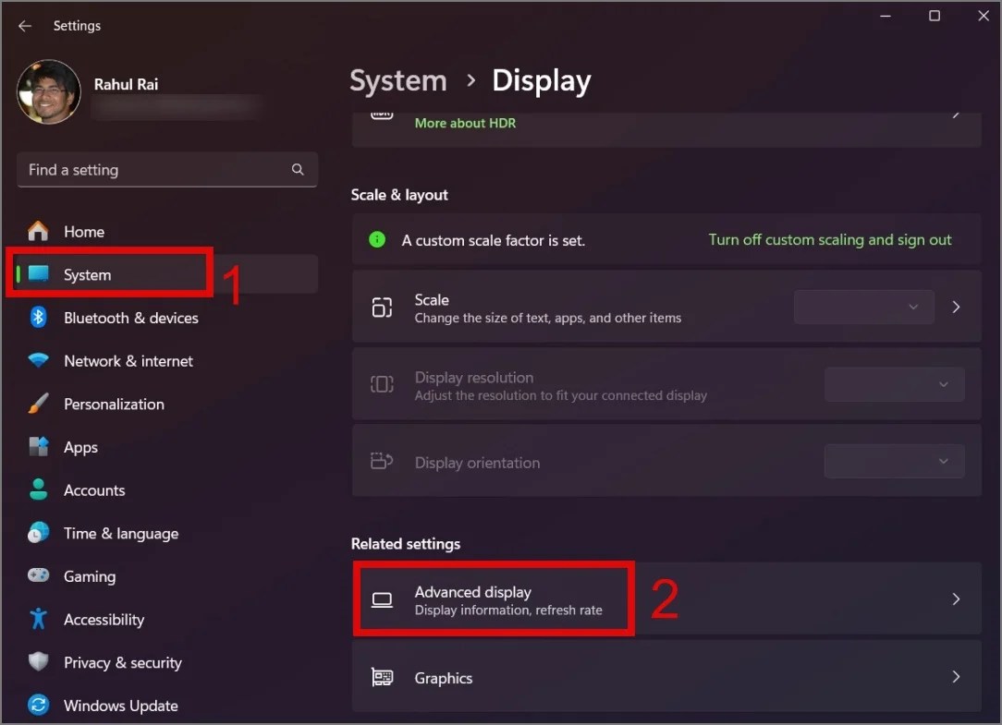Open the More about HDR link
Image resolution: width=1002 pixels, height=725 pixels.
click(x=465, y=123)
